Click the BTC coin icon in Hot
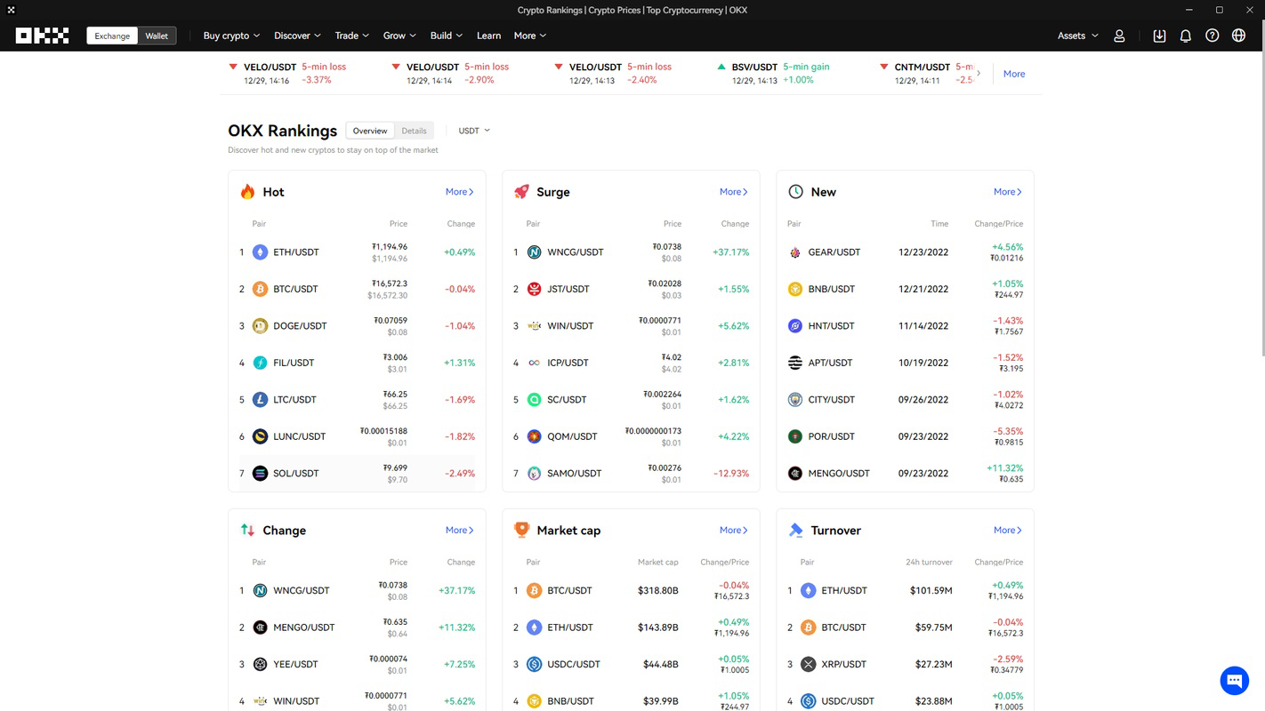 pos(260,289)
